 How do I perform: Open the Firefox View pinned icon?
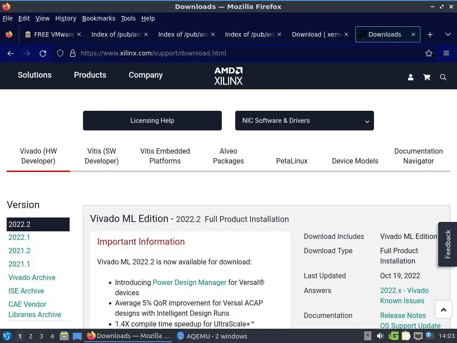pos(9,34)
